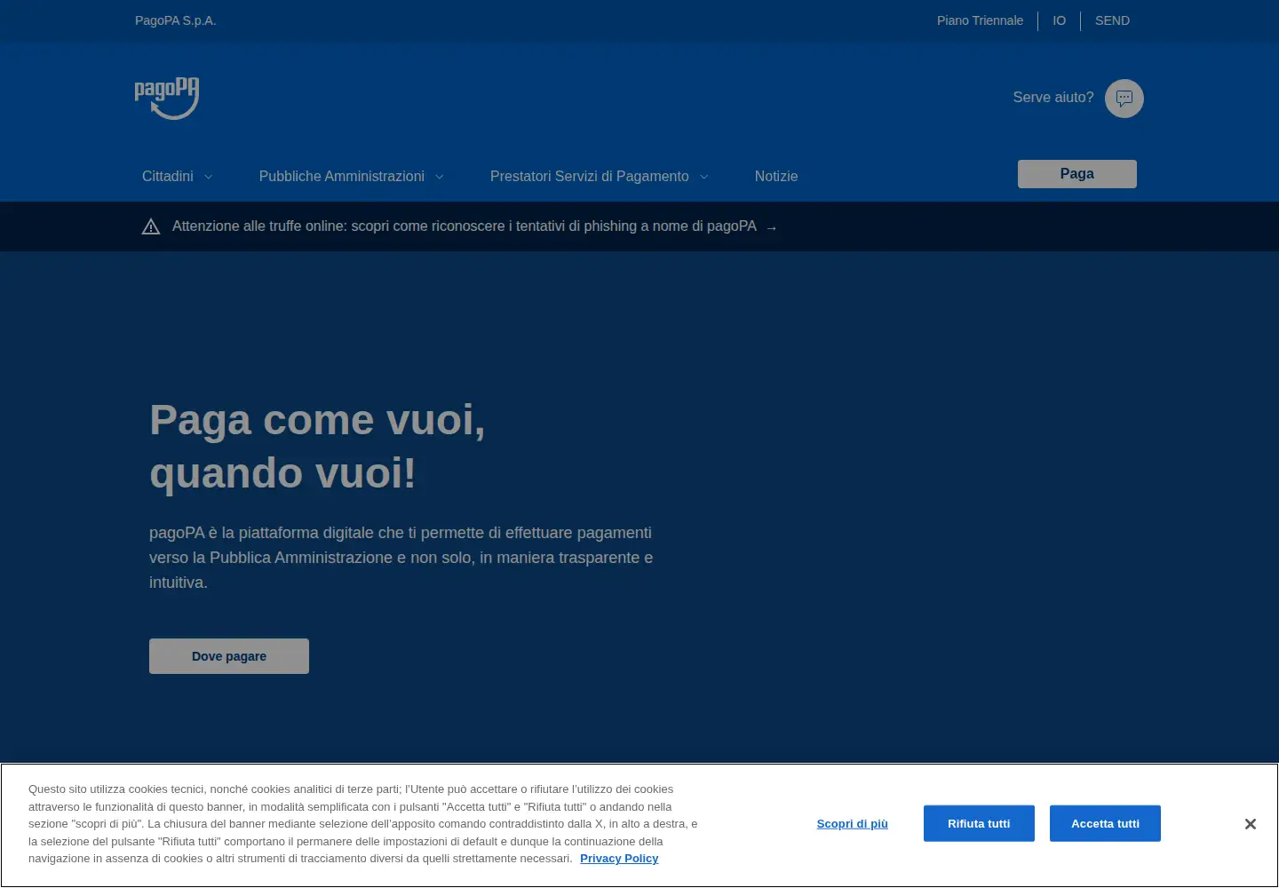Click the warning triangle icon in phishing banner
Viewport: 1279px width, 888px height.
coord(151,226)
